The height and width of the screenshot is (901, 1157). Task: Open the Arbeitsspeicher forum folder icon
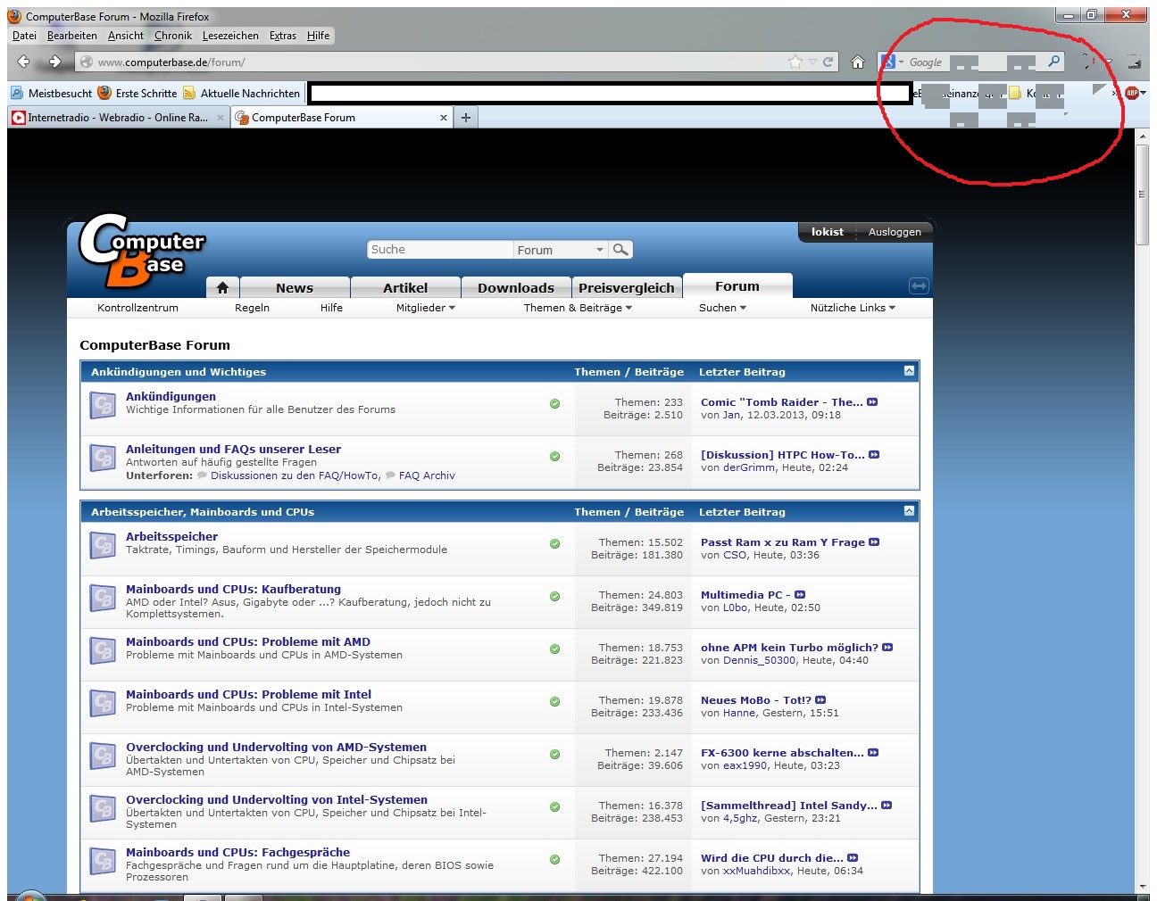103,546
